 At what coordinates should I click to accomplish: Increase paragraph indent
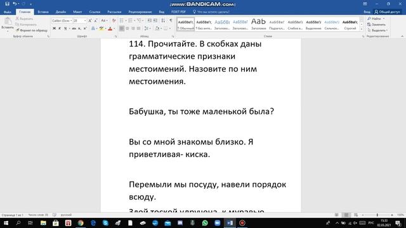(155, 20)
